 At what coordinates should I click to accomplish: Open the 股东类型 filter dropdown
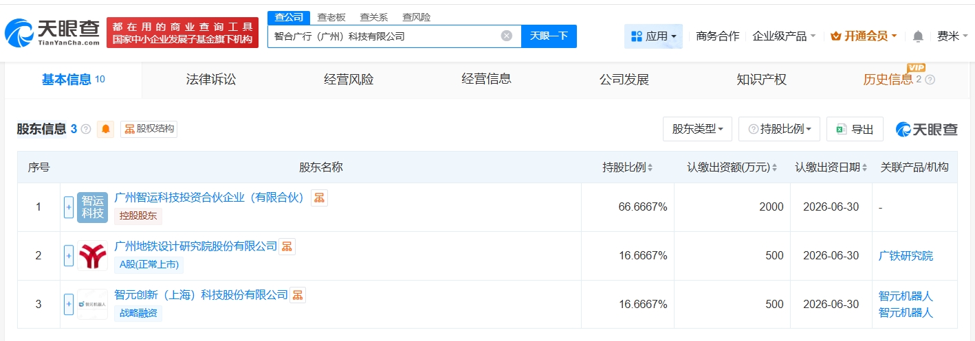[x=697, y=129]
